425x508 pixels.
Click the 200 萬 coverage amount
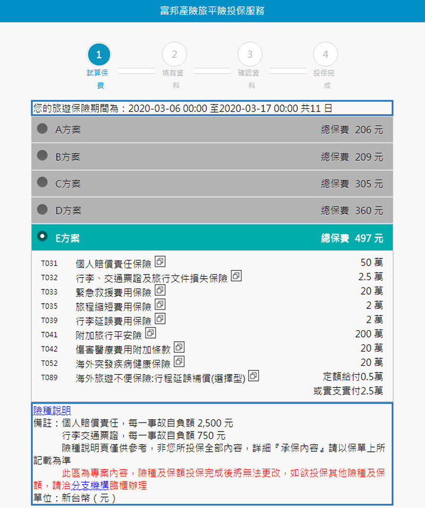[x=369, y=334]
